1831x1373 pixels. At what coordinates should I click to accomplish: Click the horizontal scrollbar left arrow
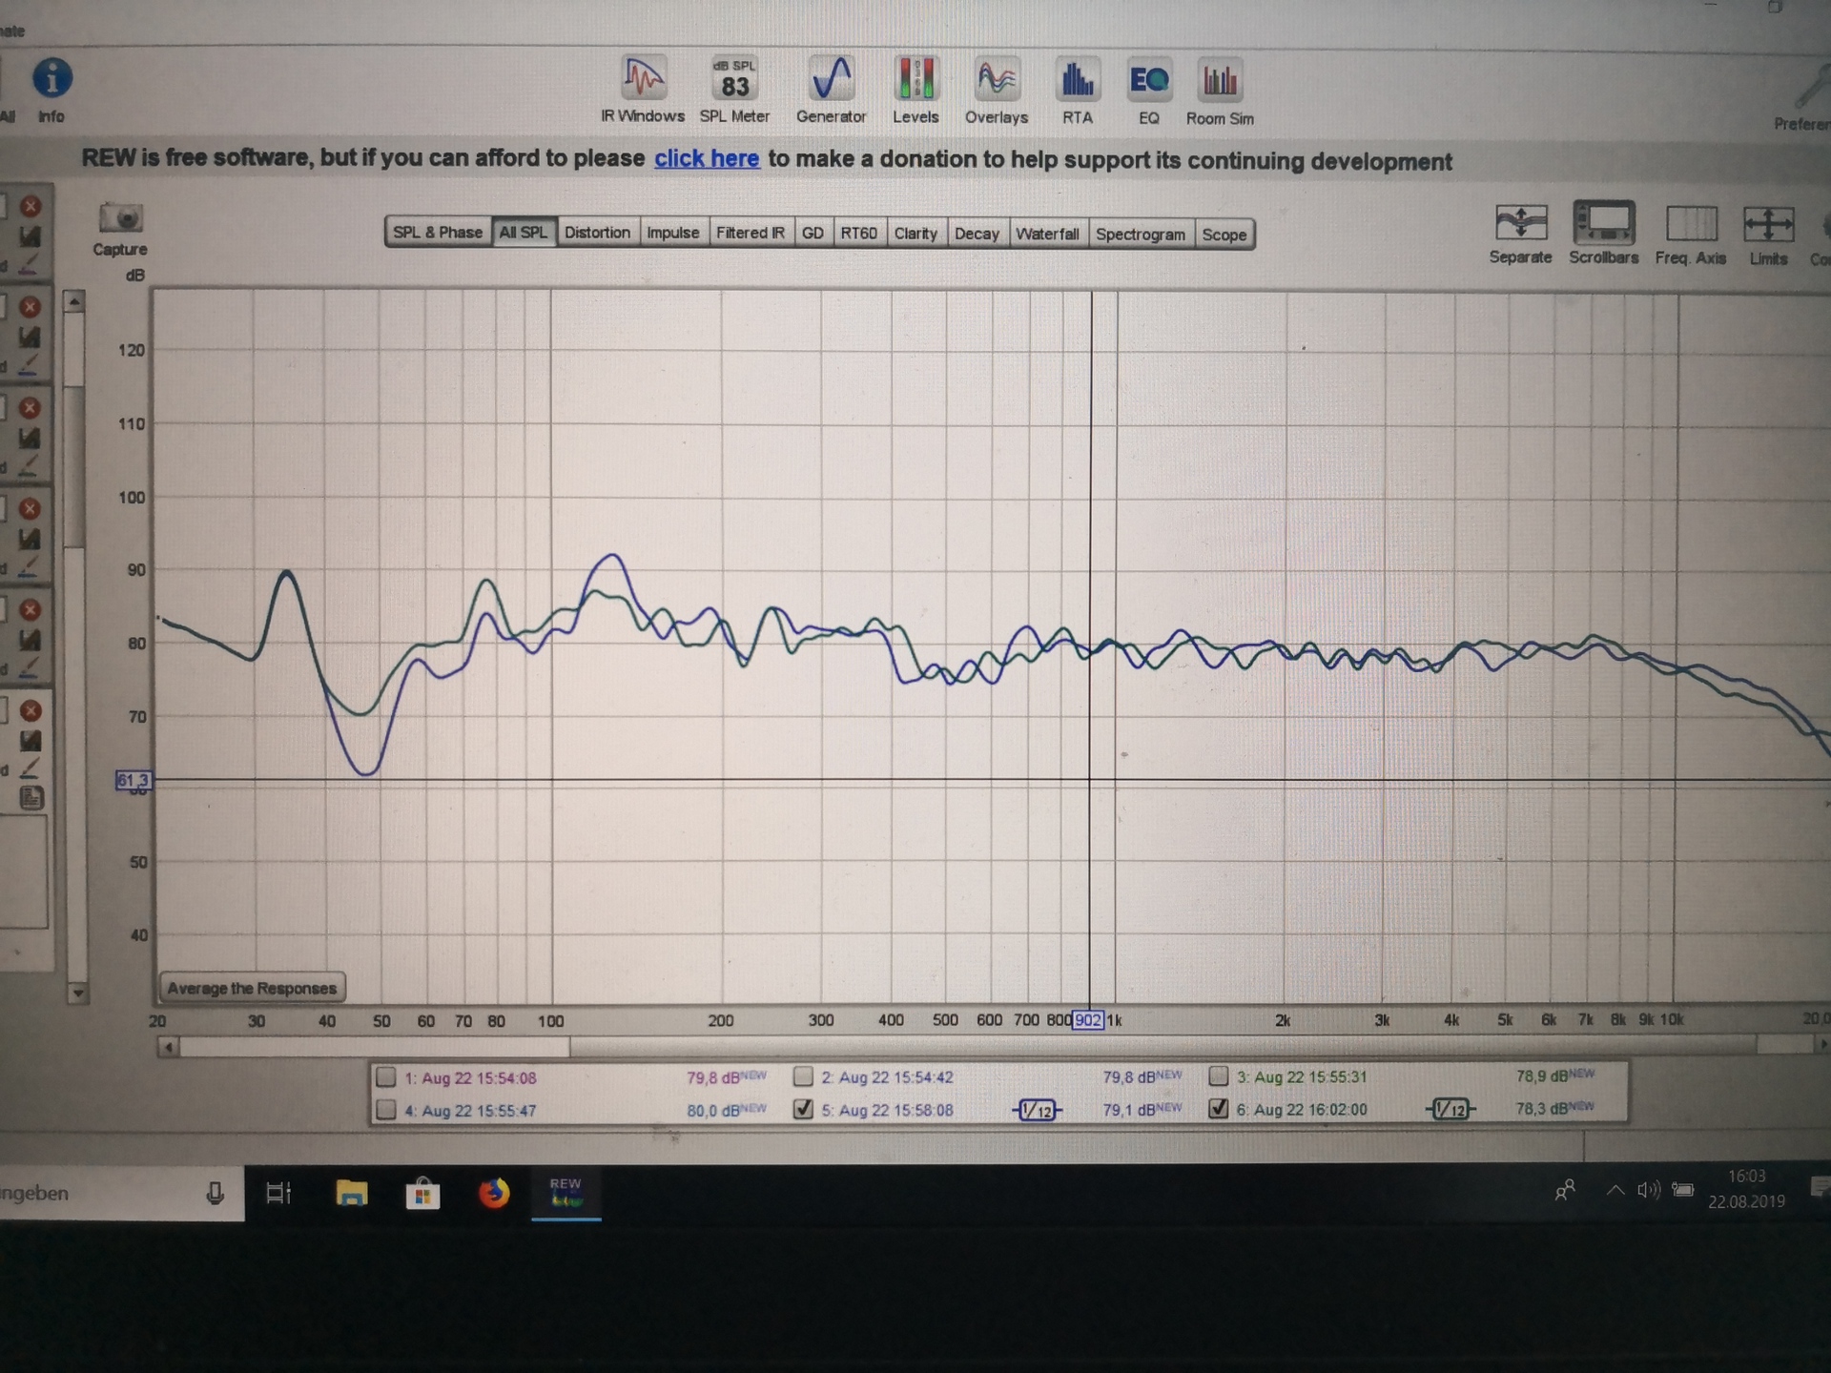(169, 1047)
